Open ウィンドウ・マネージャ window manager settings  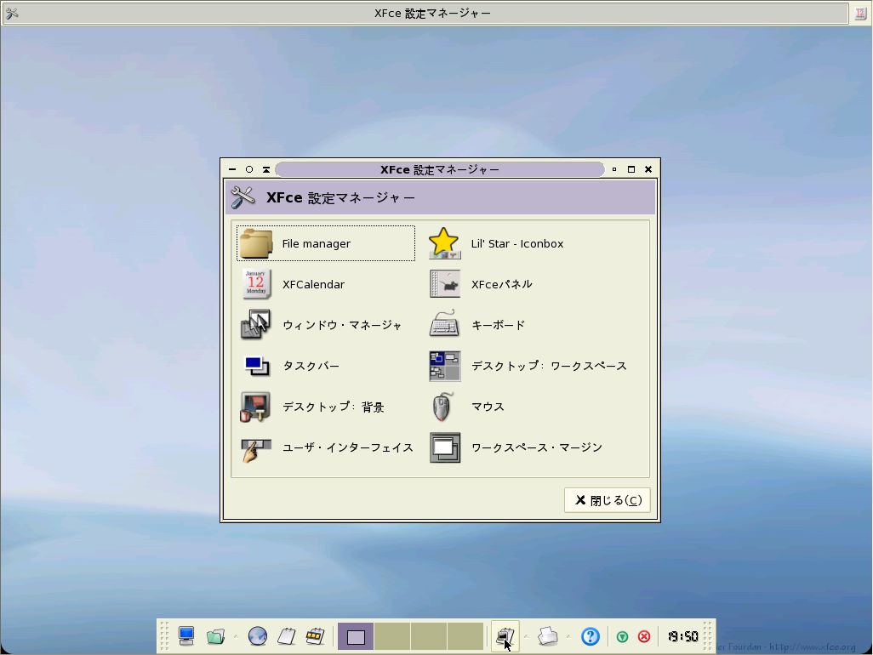pos(322,325)
